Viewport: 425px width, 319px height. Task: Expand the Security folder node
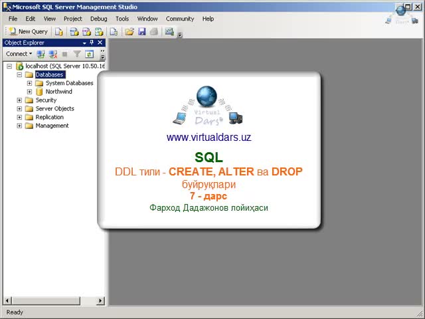(19, 100)
